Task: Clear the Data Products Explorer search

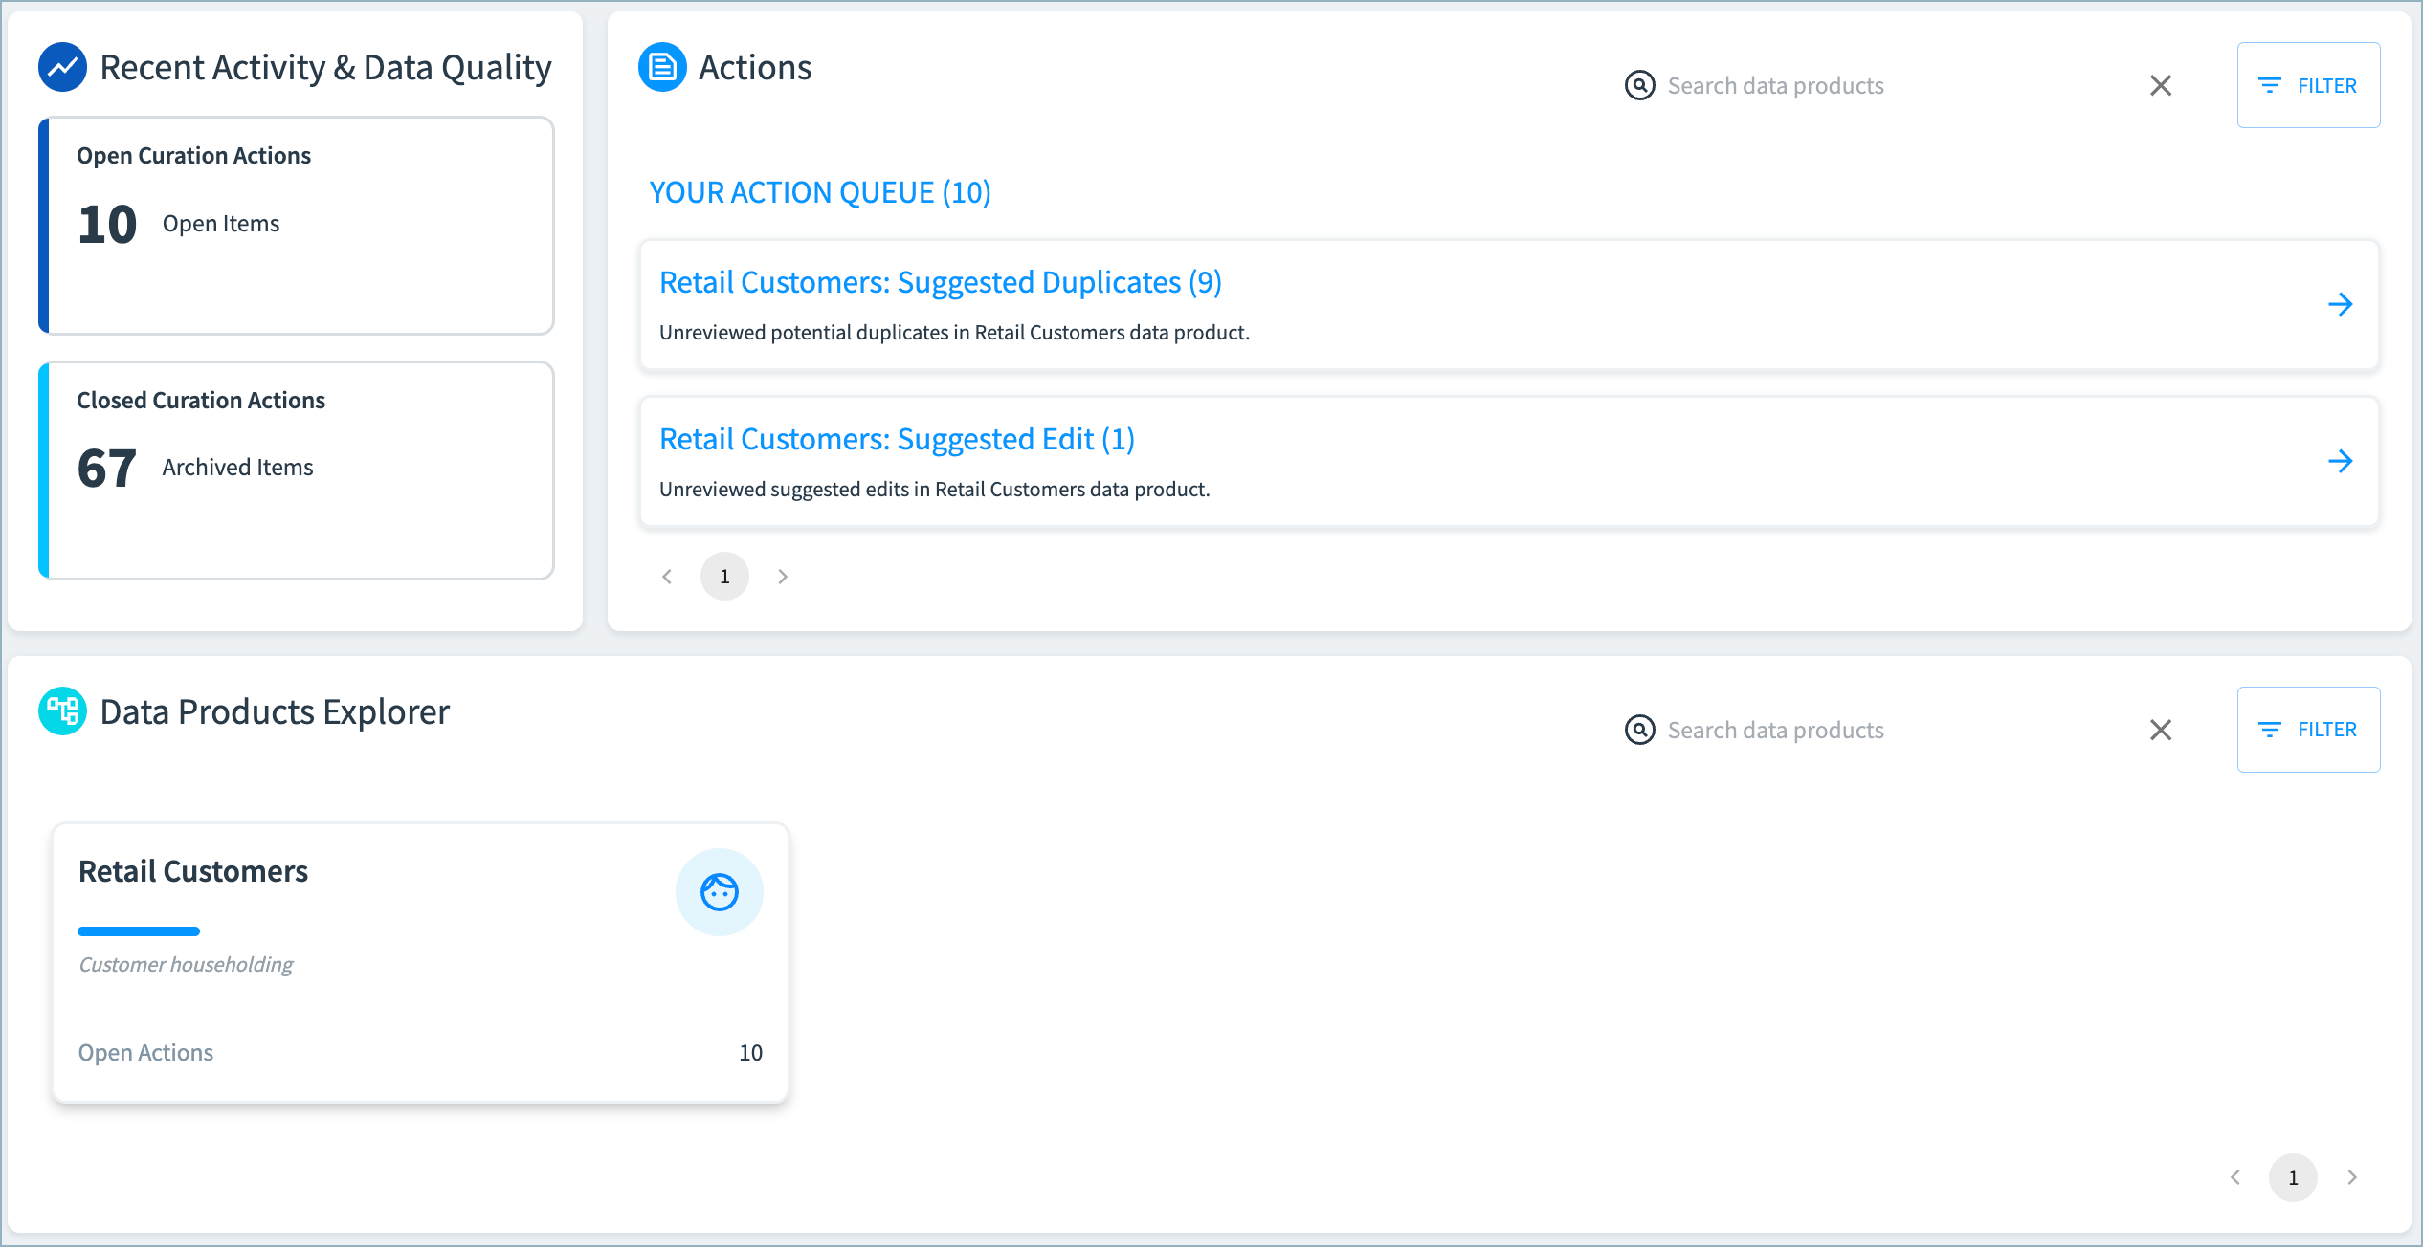Action: pos(2160,731)
